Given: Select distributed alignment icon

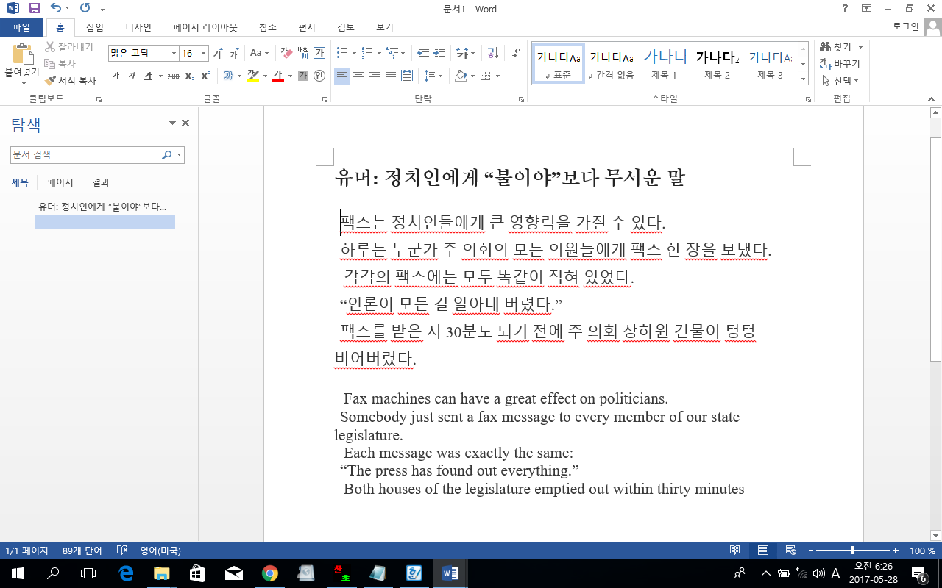Looking at the screenshot, I should (x=407, y=76).
